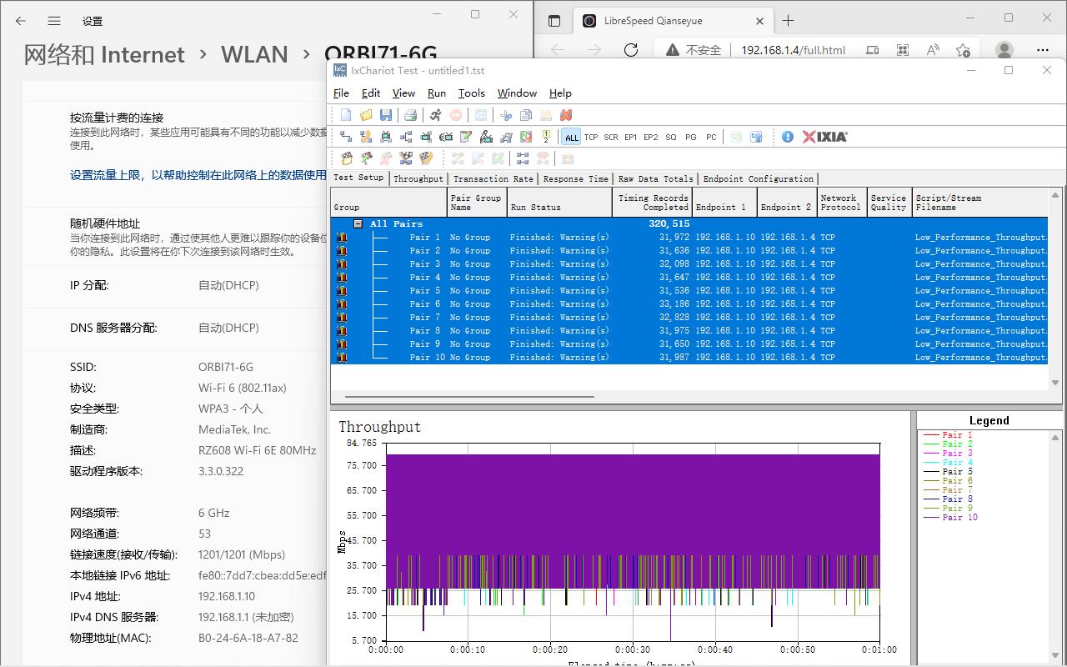Toggle the SCR filter button
Viewport: 1067px width, 667px height.
610,137
